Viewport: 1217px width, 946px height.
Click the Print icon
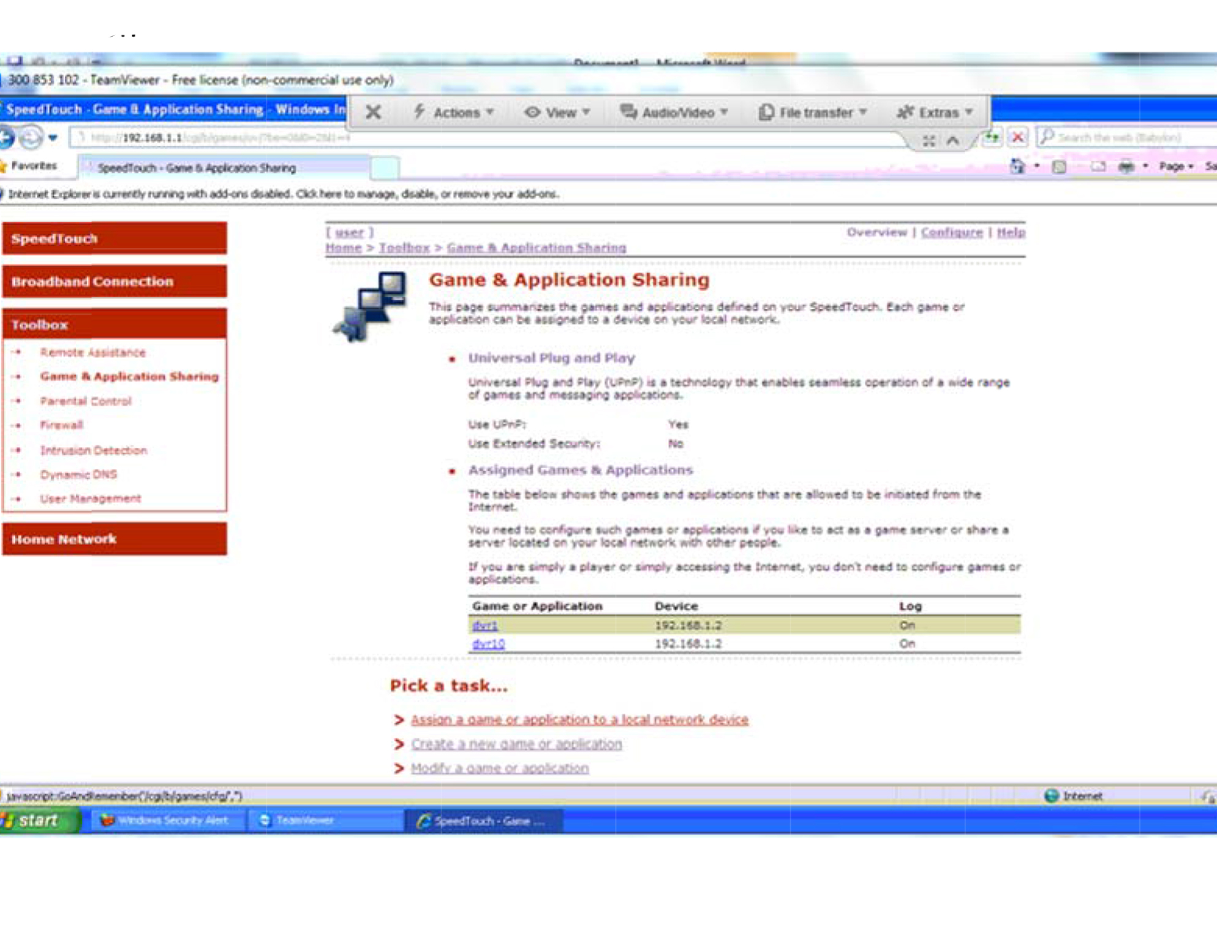[x=1126, y=166]
